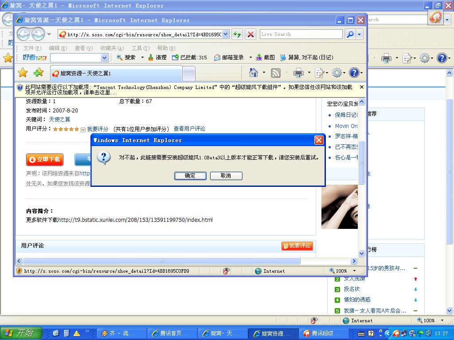Screen dimensions: 454x340
Task: Click the five-star user rating
Action: coord(66,129)
